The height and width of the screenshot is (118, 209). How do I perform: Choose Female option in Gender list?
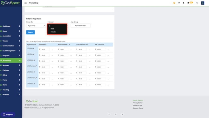coord(53,32)
